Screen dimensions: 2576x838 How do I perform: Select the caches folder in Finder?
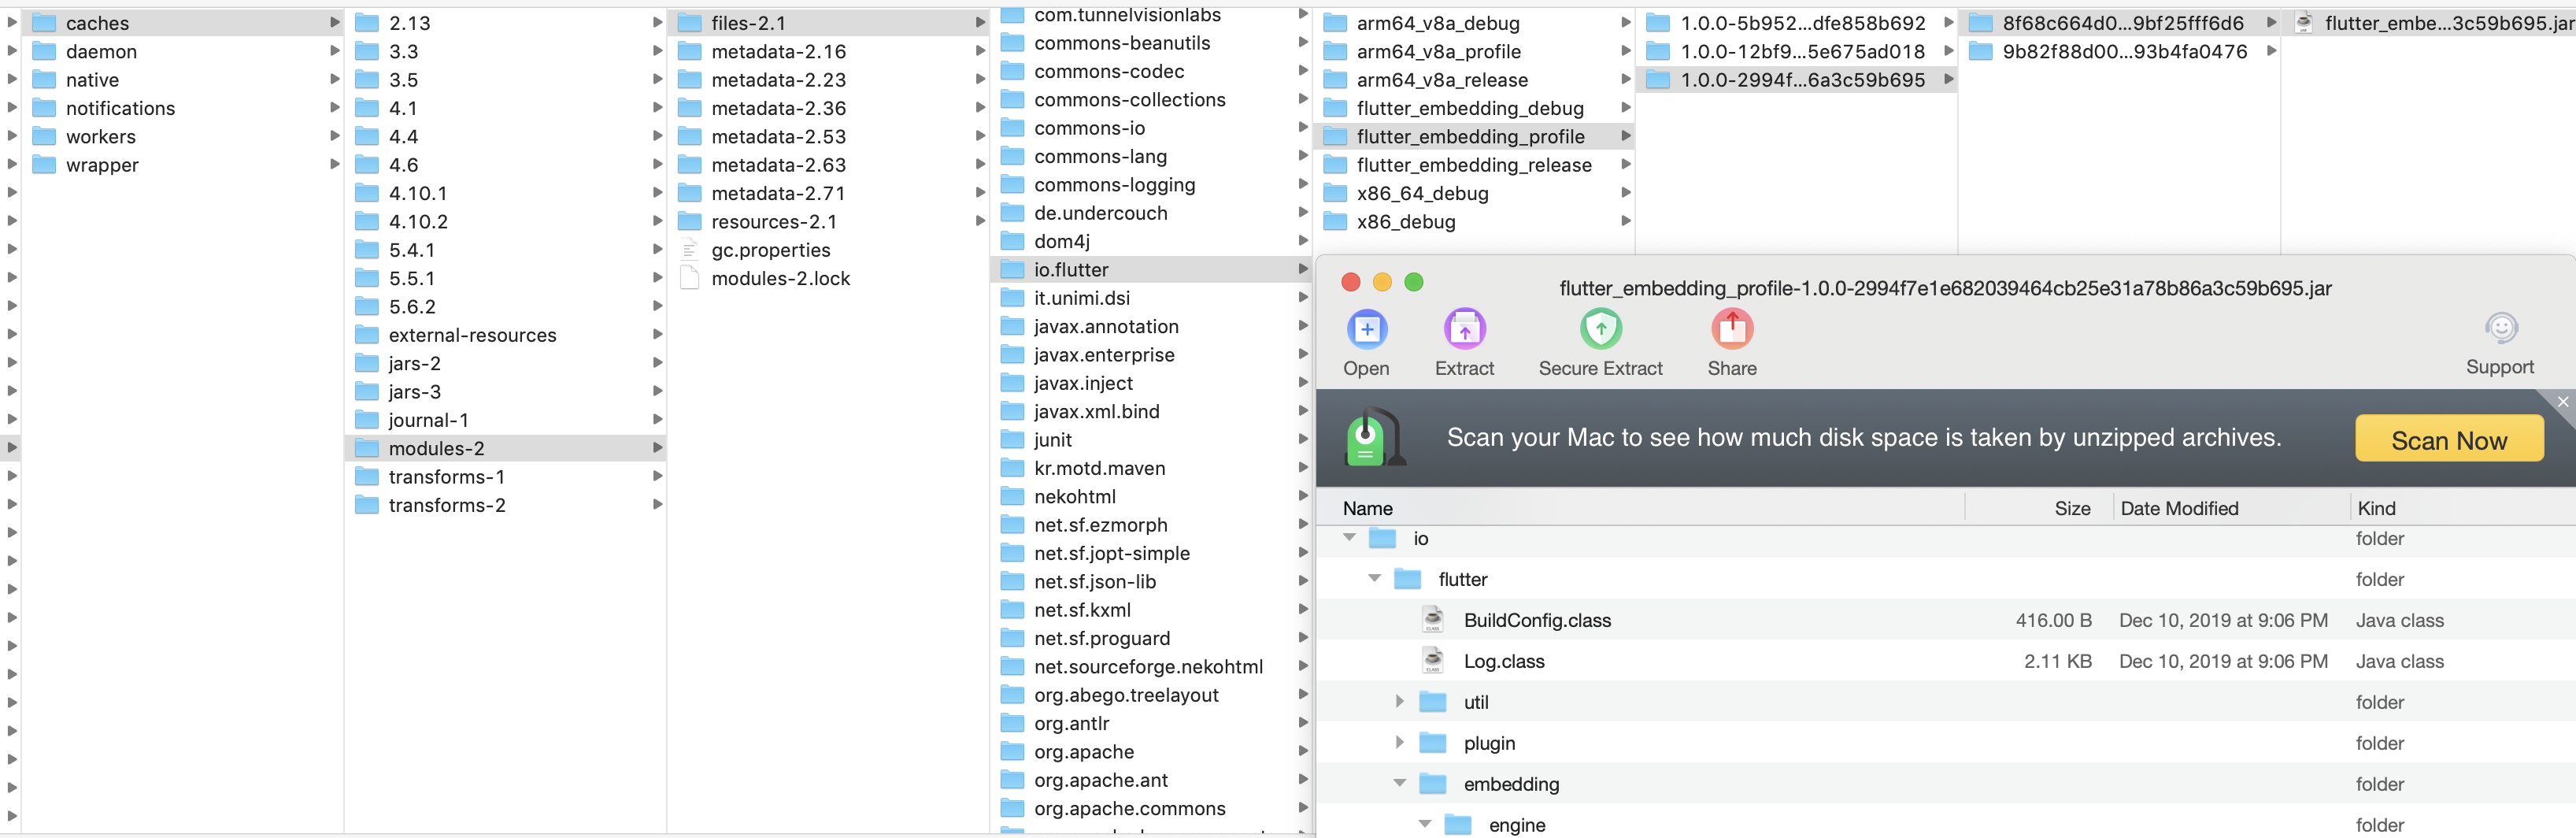point(184,22)
